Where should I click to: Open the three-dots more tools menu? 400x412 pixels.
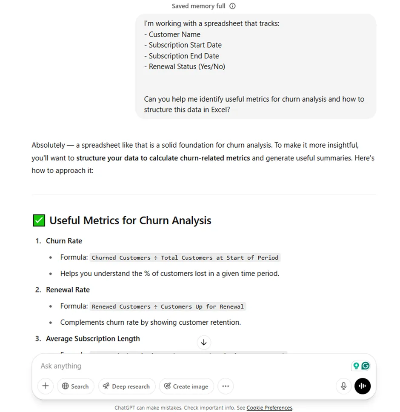coord(226,386)
